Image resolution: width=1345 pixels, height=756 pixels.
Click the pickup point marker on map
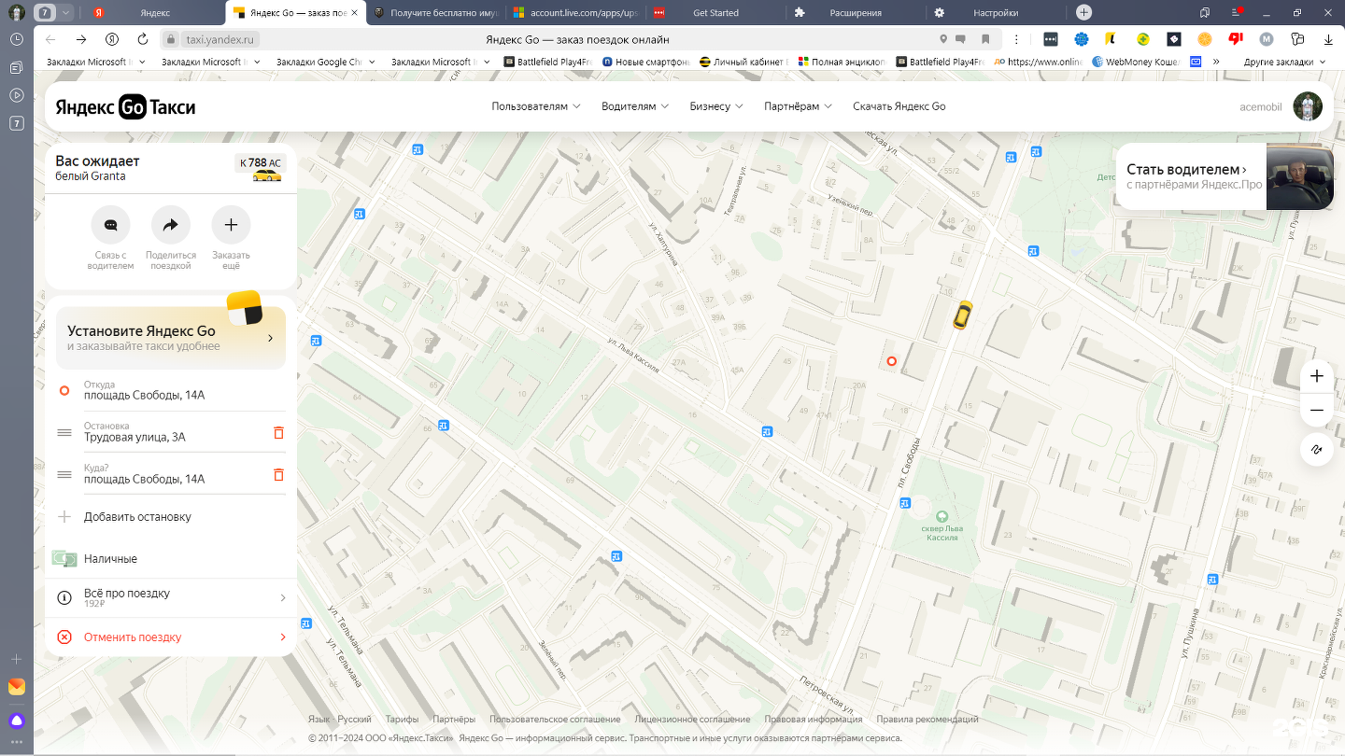pos(891,361)
